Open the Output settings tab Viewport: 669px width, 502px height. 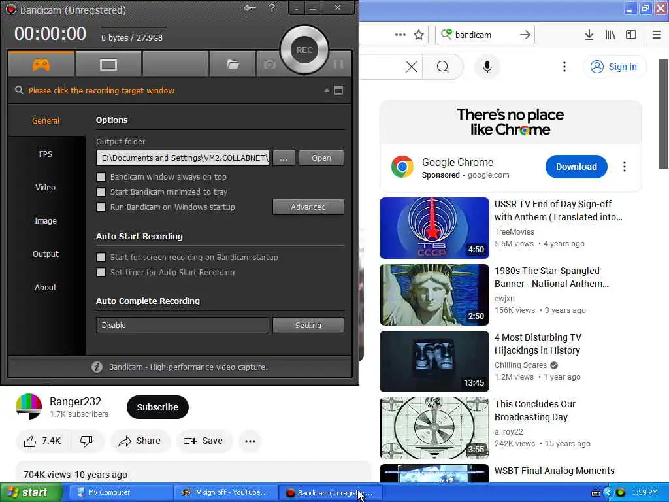pyautogui.click(x=46, y=254)
